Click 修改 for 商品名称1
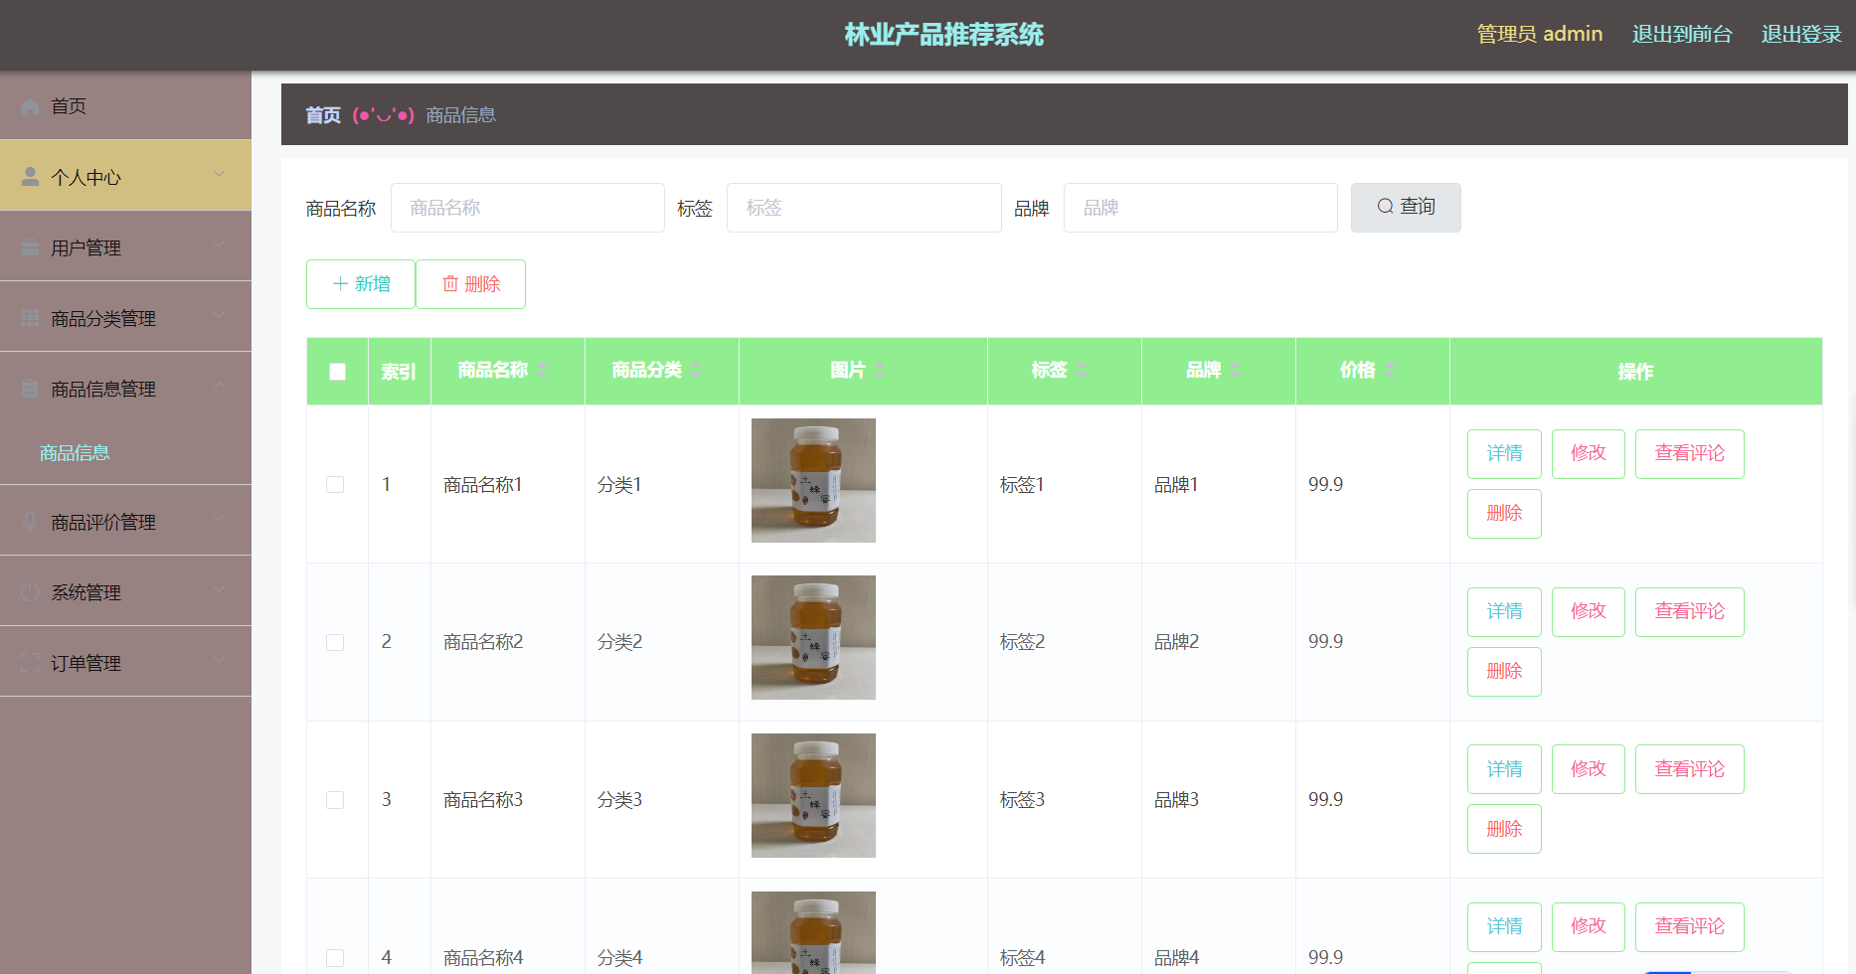Viewport: 1856px width, 974px height. (x=1589, y=454)
